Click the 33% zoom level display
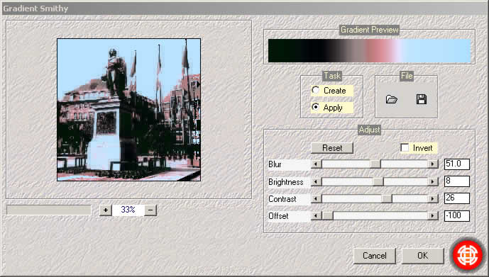Image resolution: width=489 pixels, height=277 pixels. [128, 210]
